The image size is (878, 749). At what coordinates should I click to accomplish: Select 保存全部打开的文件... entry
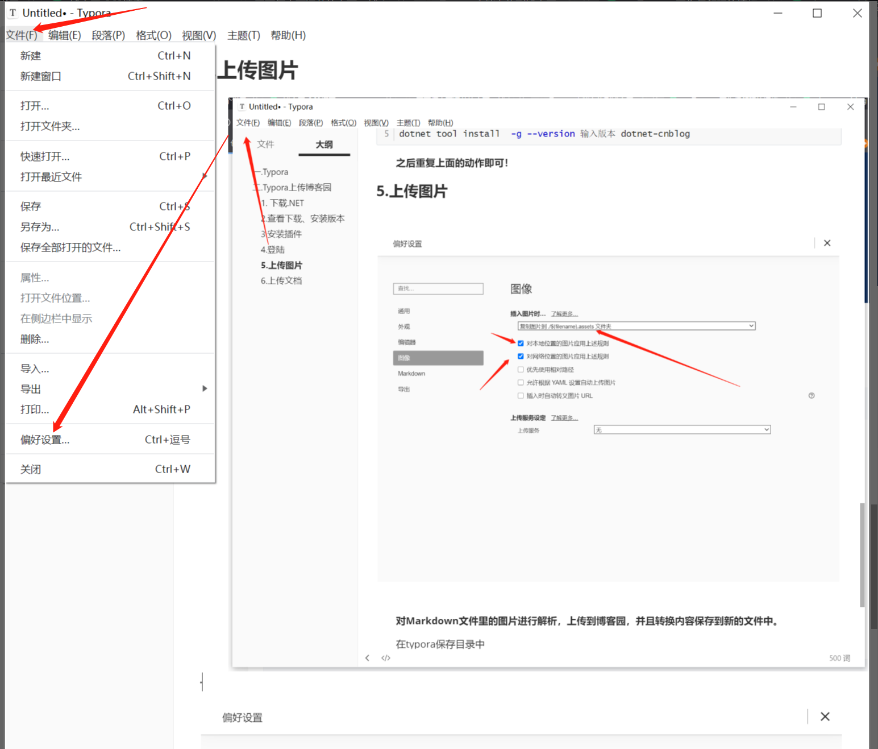click(x=110, y=247)
